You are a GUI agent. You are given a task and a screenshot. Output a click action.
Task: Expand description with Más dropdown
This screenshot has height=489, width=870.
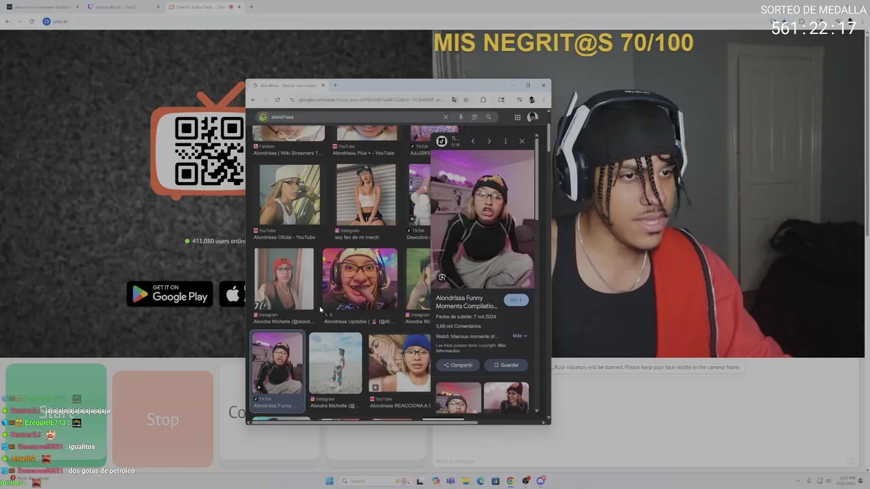(x=519, y=336)
